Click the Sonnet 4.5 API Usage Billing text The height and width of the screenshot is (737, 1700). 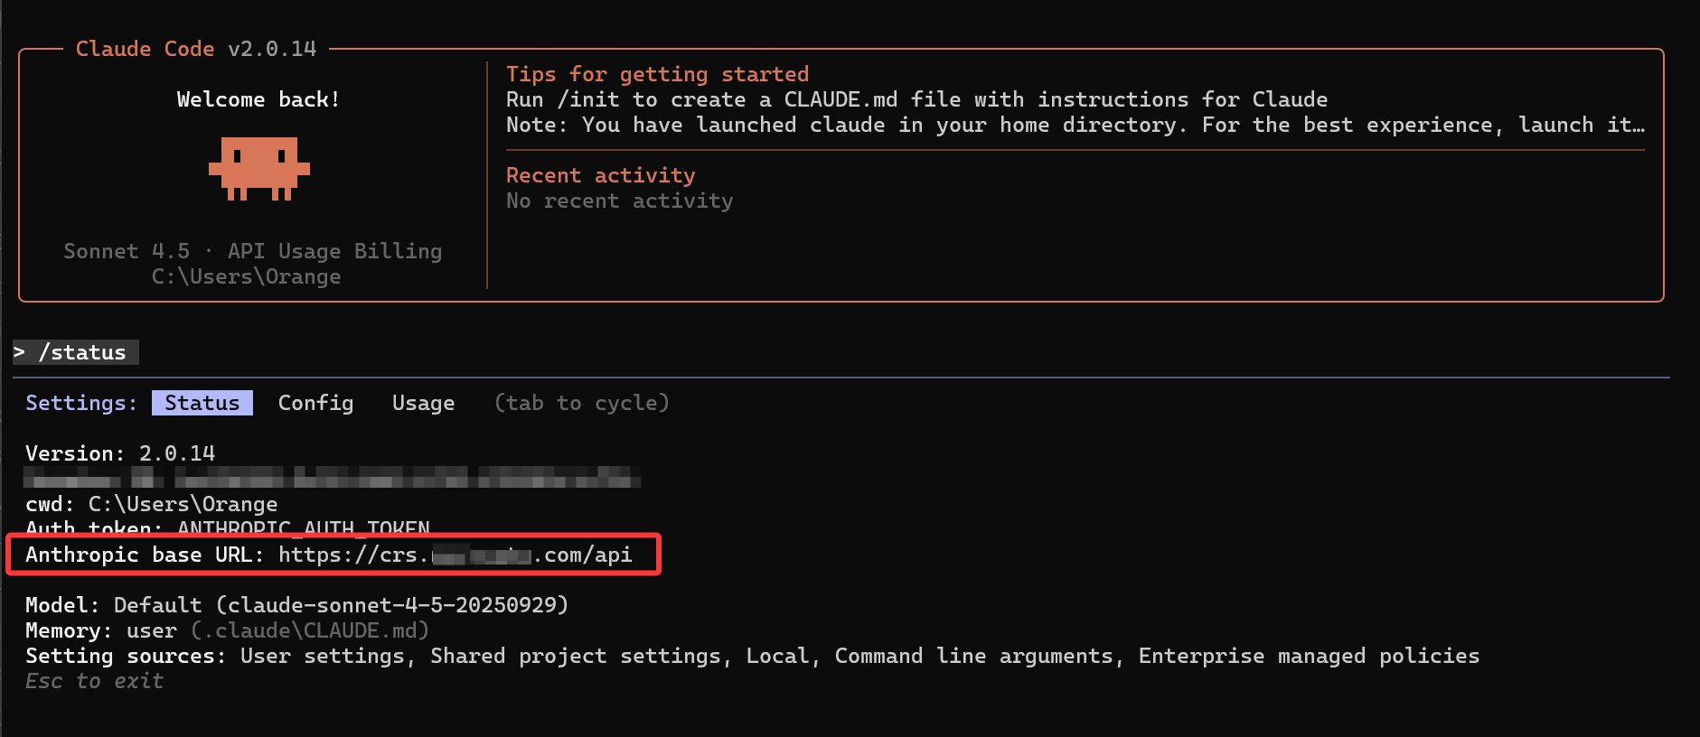(252, 251)
